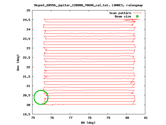The height and width of the screenshot is (125, 166).
Task: Click the Dec tick label 23
Action: click(x=28, y=48)
